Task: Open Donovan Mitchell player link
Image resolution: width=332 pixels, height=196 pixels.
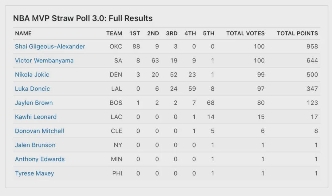Action: click(x=40, y=131)
